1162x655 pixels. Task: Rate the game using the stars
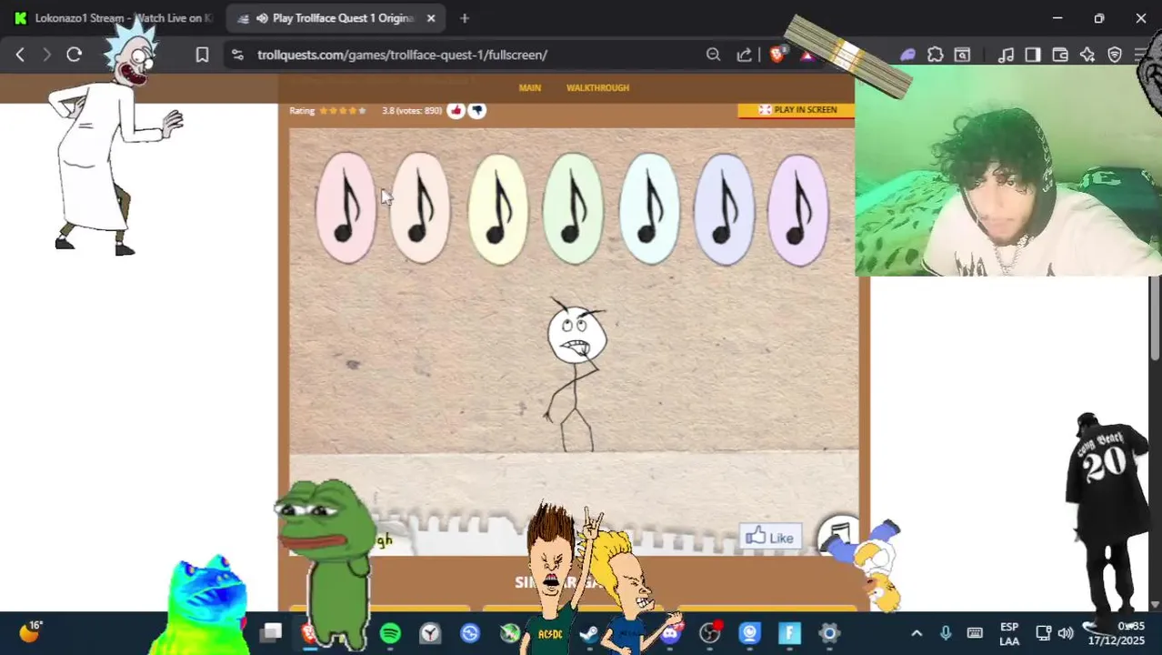click(x=343, y=110)
